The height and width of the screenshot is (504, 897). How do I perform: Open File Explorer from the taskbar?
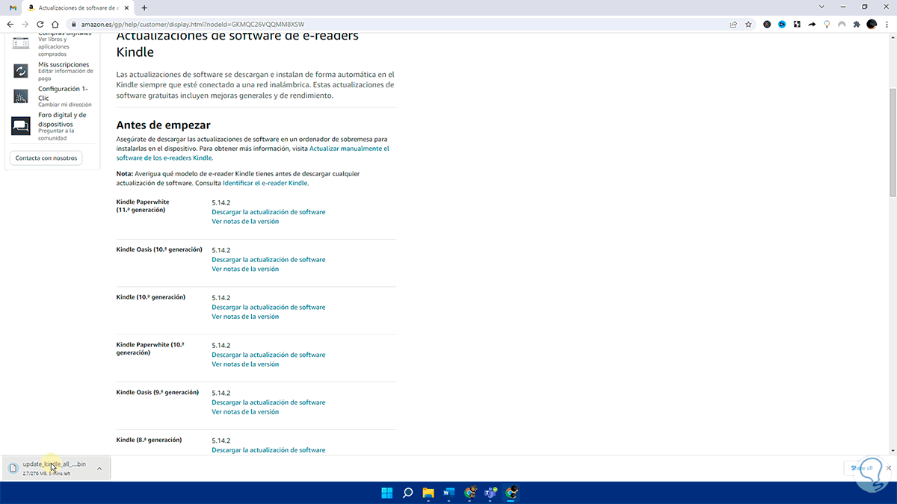428,493
